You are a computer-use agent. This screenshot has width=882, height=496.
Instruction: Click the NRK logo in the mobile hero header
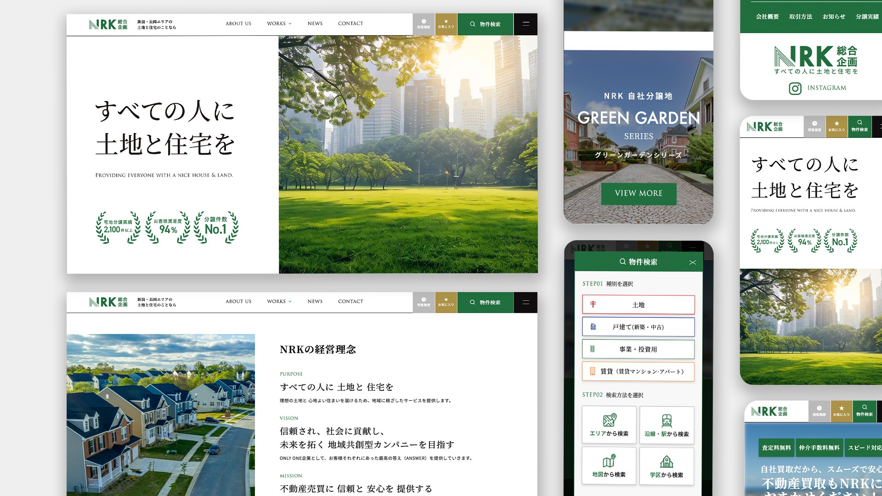(x=764, y=127)
